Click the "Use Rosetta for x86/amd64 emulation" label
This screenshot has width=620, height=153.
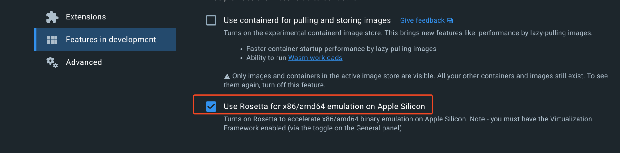pos(324,106)
